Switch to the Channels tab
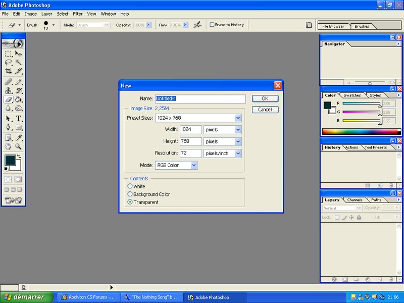 coord(355,200)
